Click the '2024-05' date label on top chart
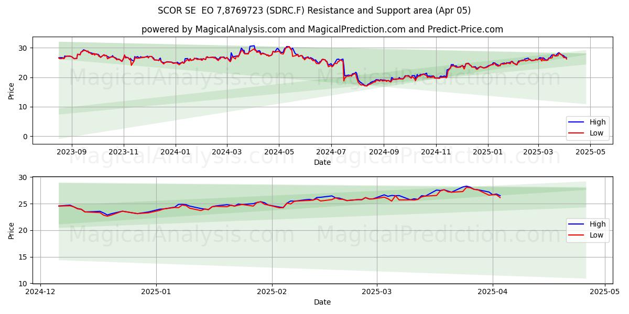 (279, 152)
